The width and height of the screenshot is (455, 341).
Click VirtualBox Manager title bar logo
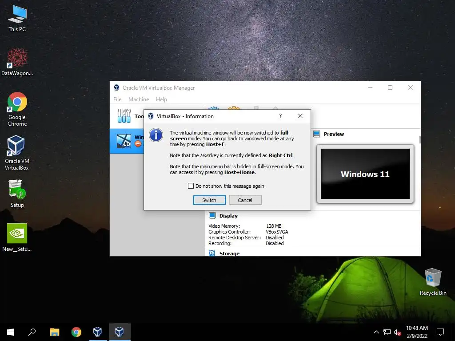pyautogui.click(x=116, y=87)
